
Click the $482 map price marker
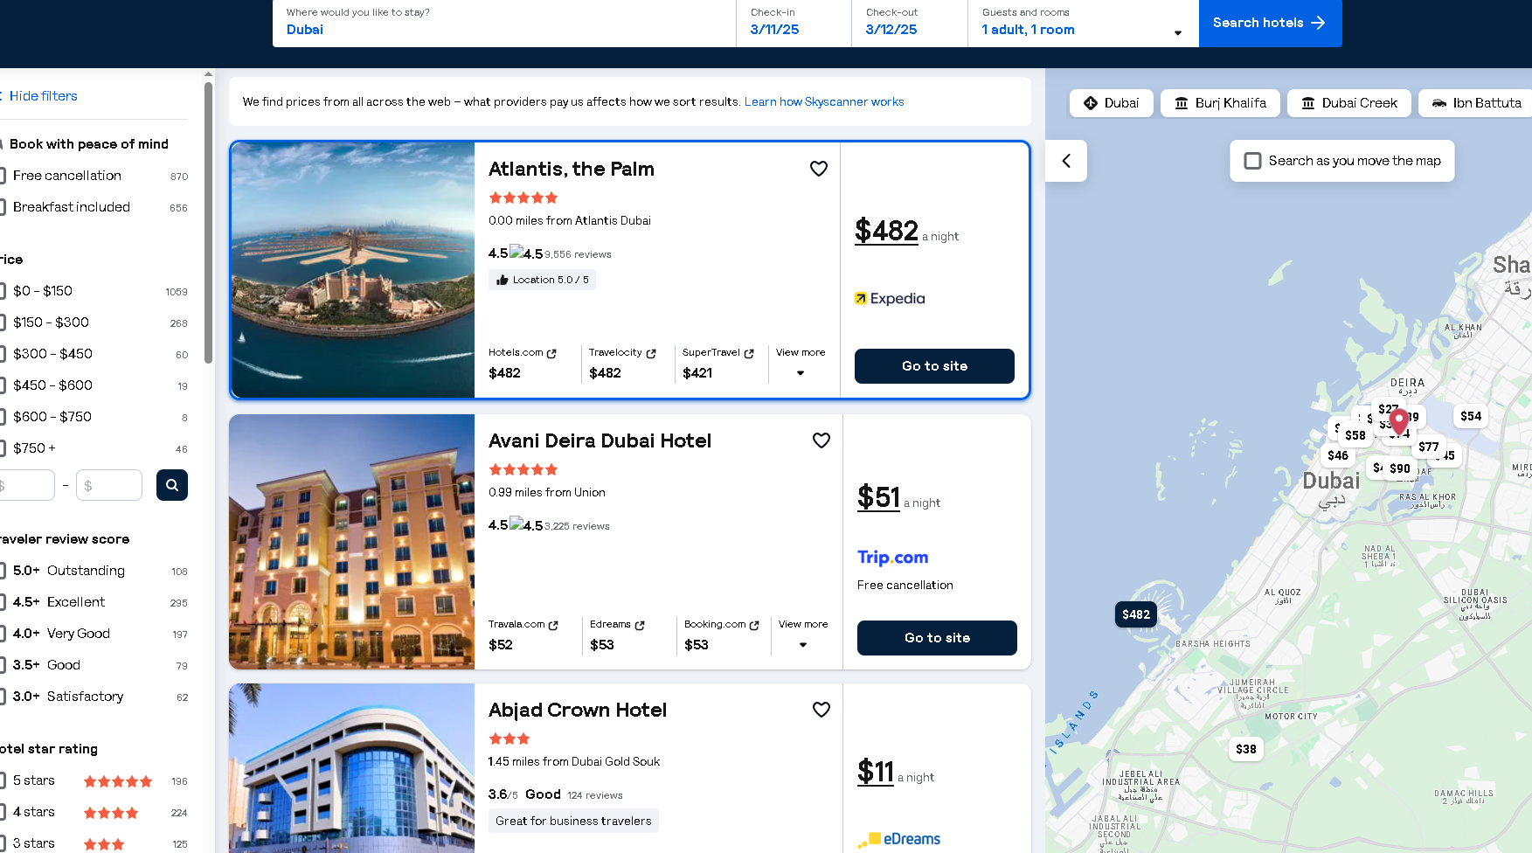click(x=1135, y=614)
